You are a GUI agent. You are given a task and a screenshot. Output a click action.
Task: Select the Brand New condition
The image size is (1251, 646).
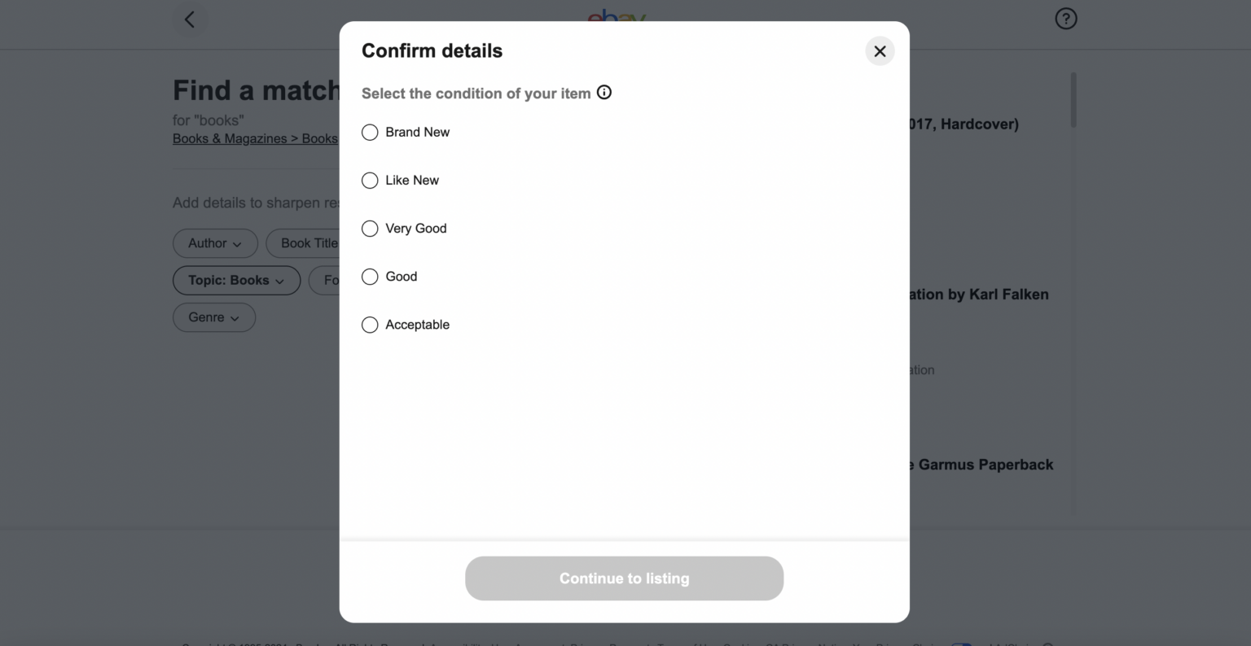[x=370, y=133]
